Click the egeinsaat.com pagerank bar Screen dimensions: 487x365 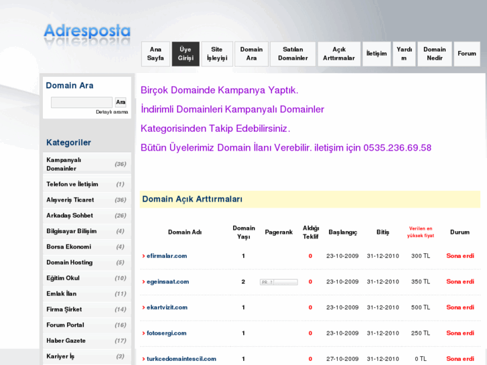pyautogui.click(x=279, y=282)
